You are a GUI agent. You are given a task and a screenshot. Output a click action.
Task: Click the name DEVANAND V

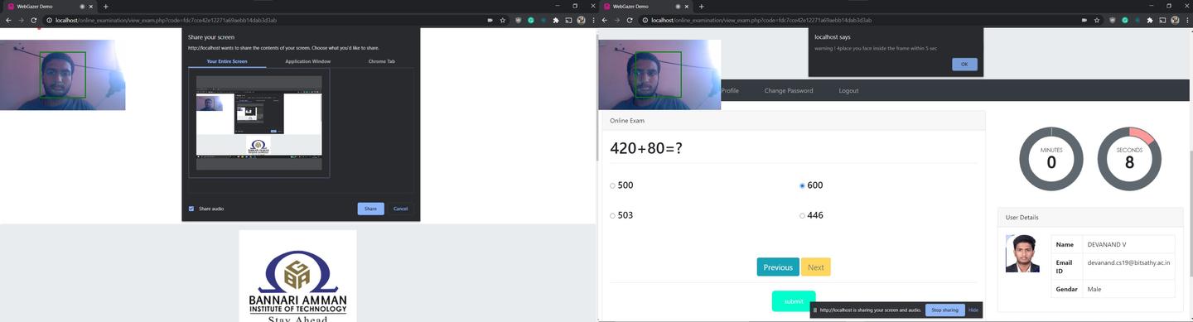tap(1107, 244)
